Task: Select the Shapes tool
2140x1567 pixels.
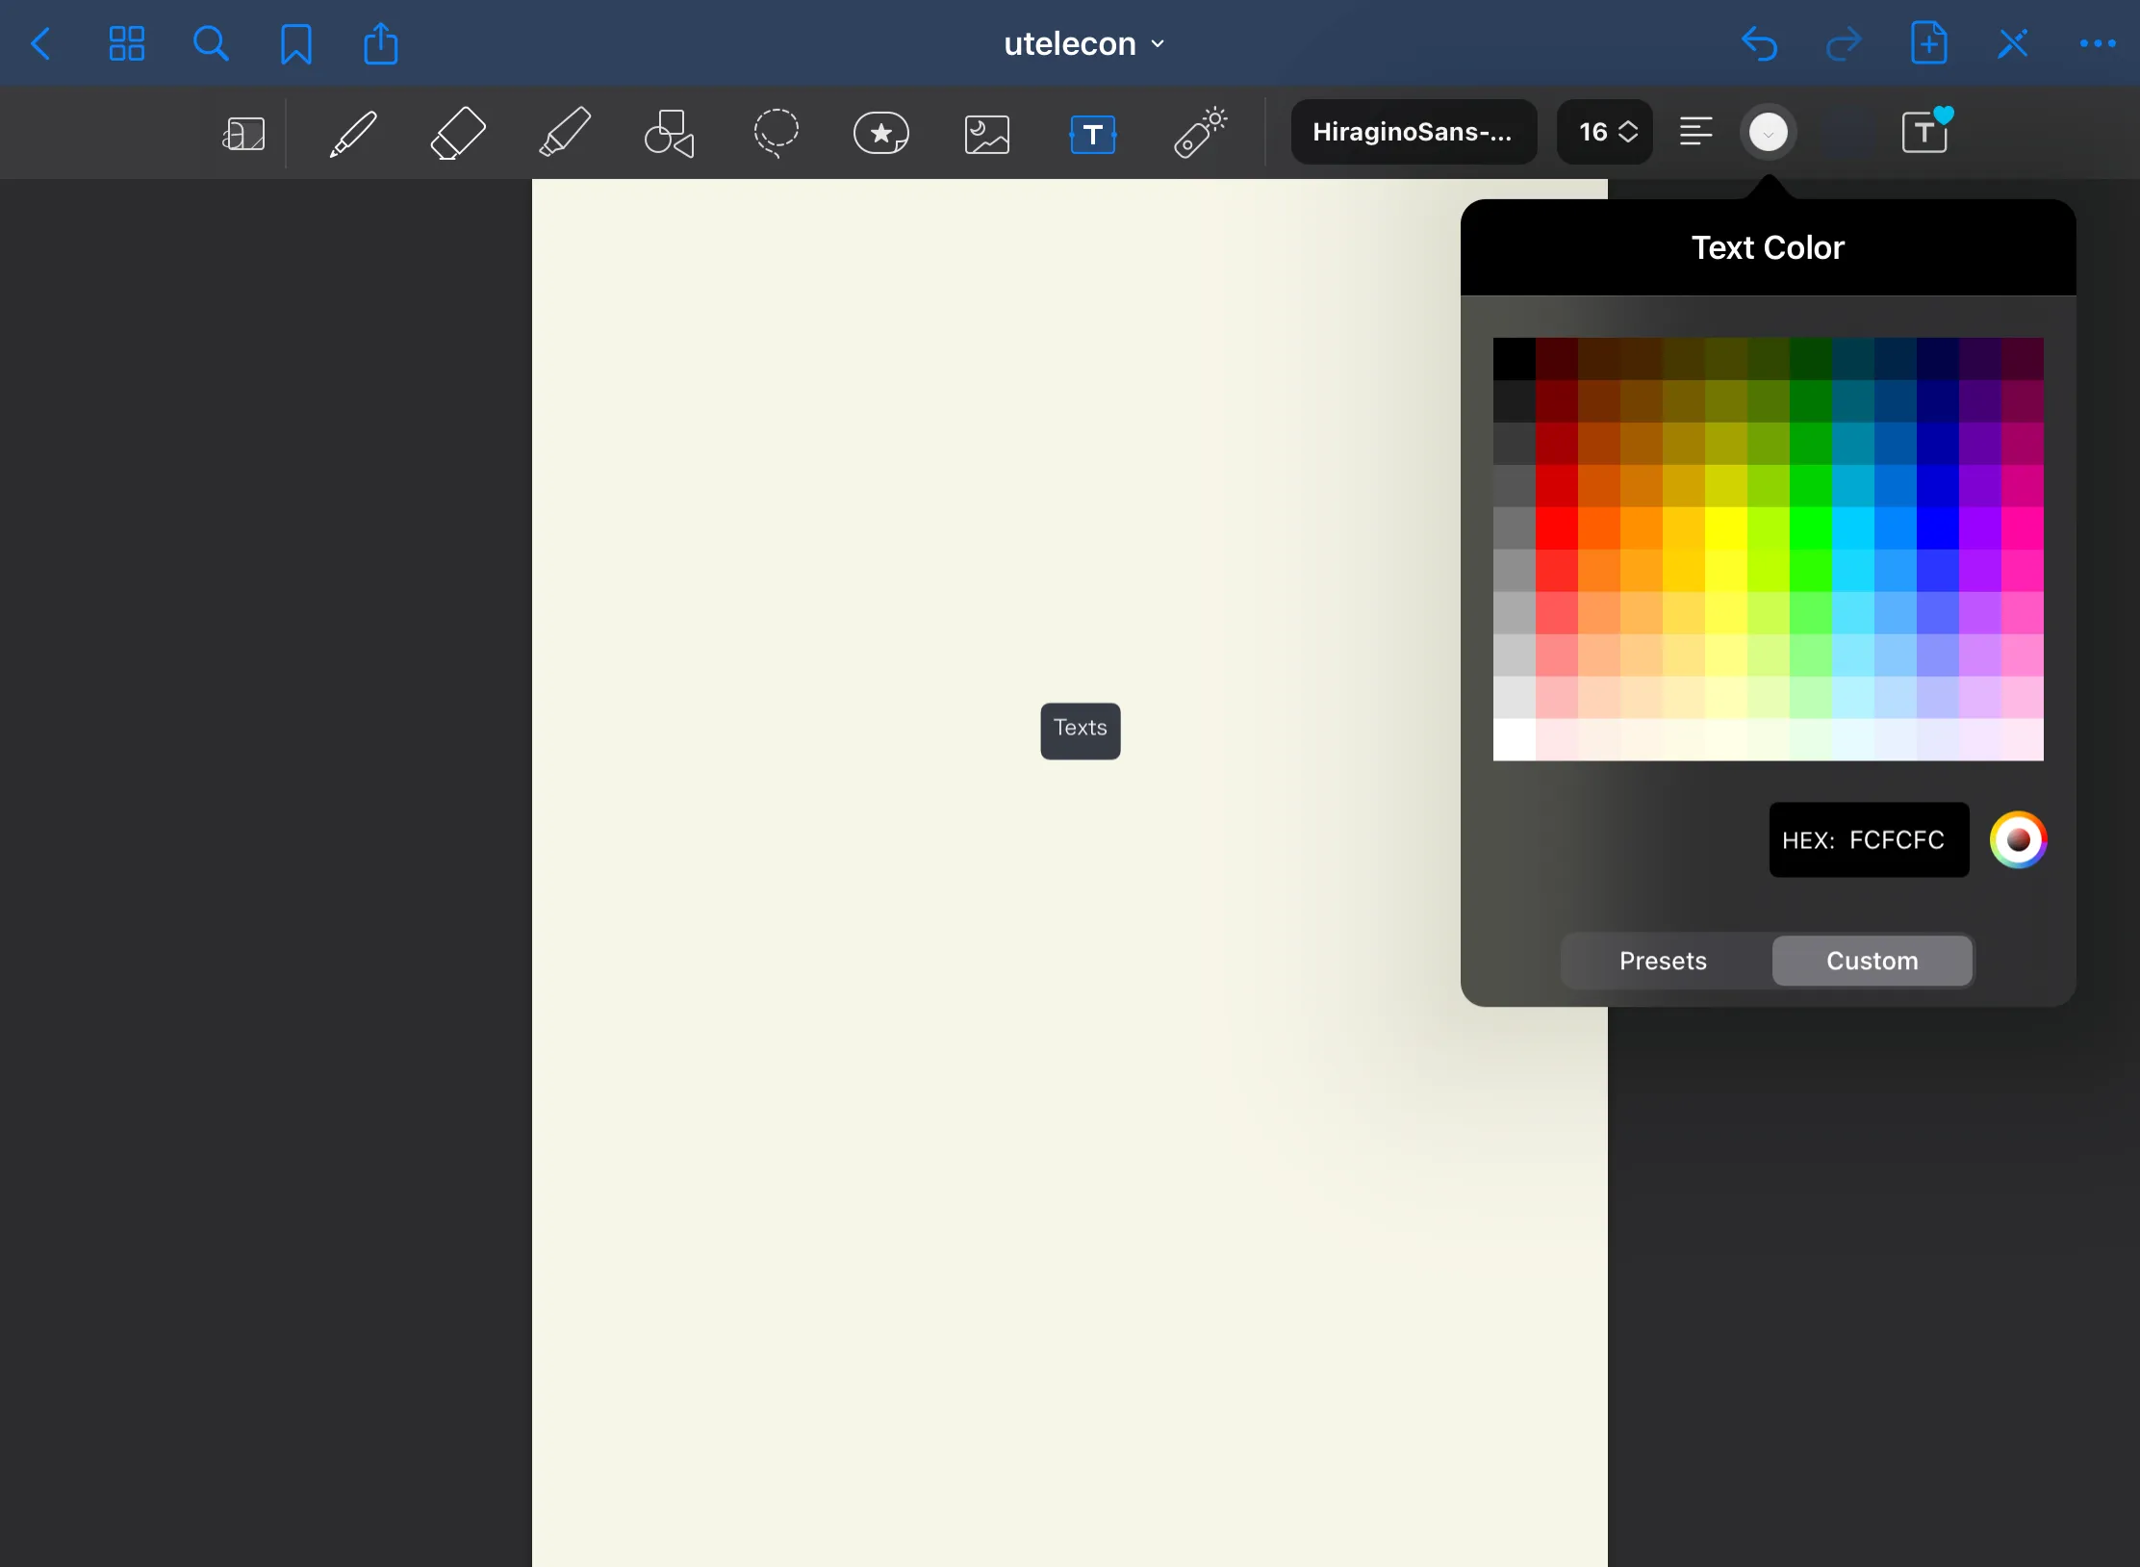Action: coord(669,133)
